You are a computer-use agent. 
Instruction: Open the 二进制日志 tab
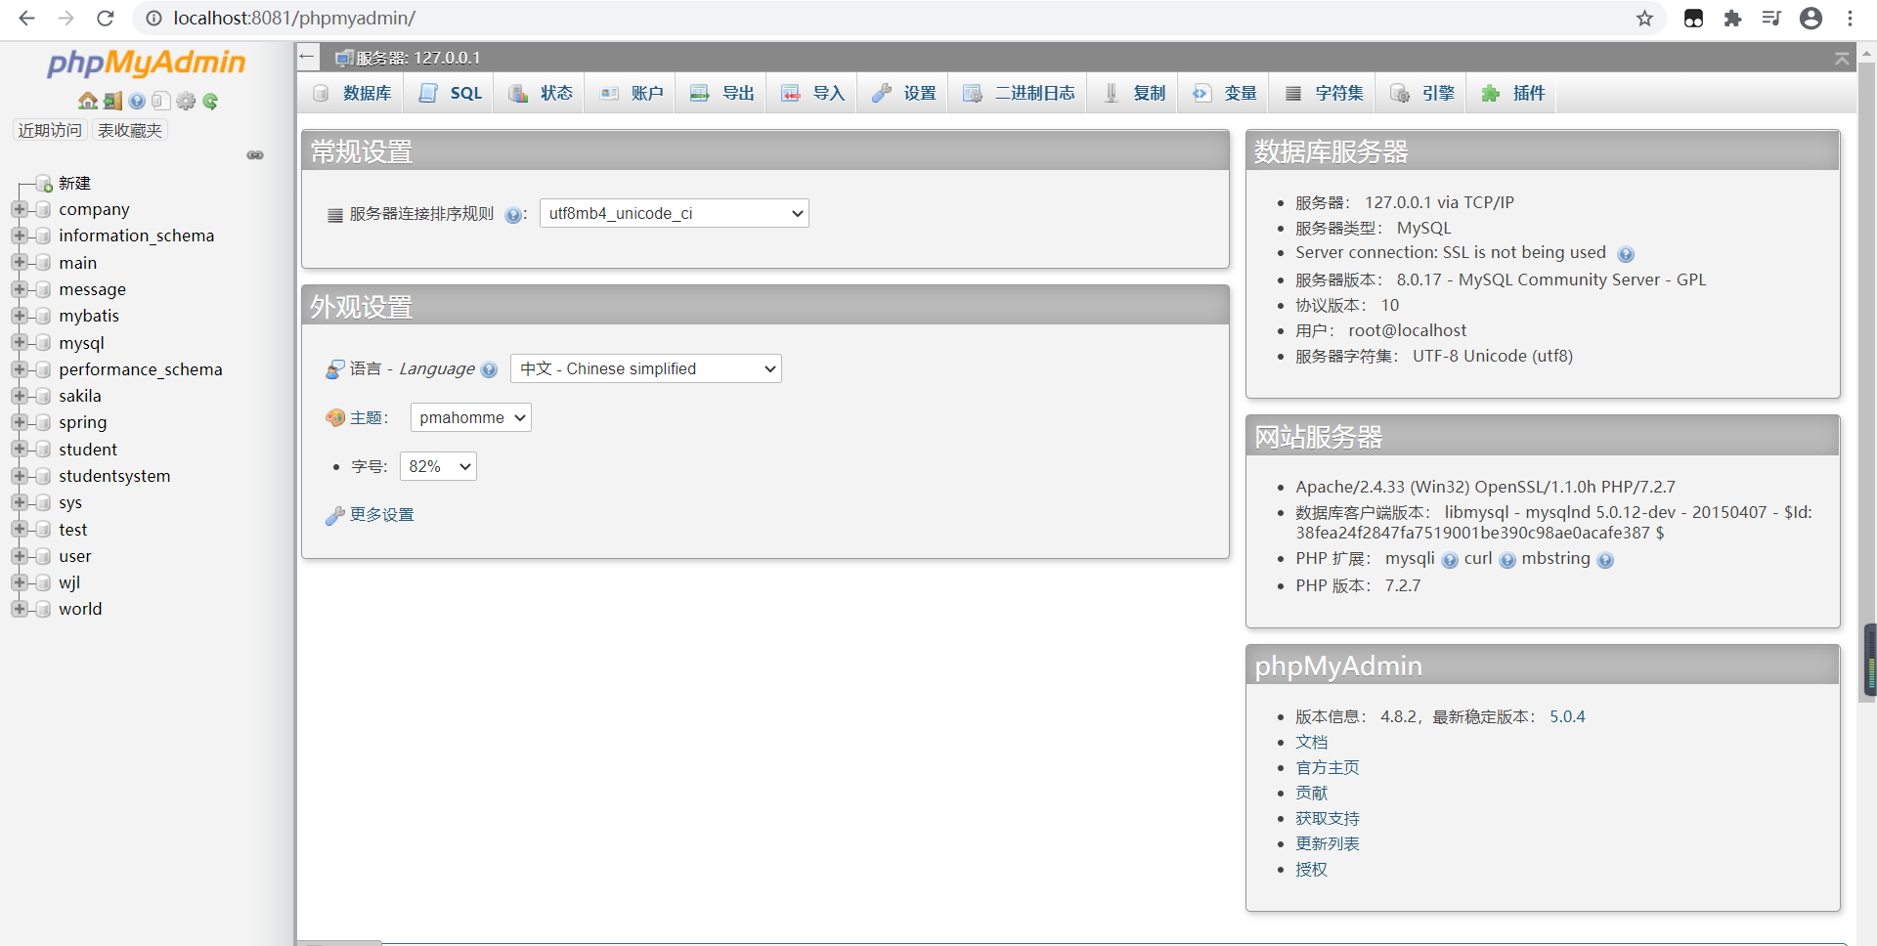[x=1018, y=93]
